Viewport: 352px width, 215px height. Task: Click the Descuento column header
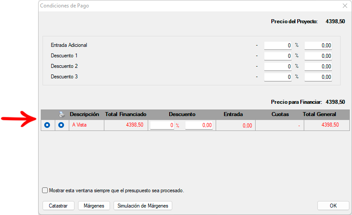[x=182, y=114]
